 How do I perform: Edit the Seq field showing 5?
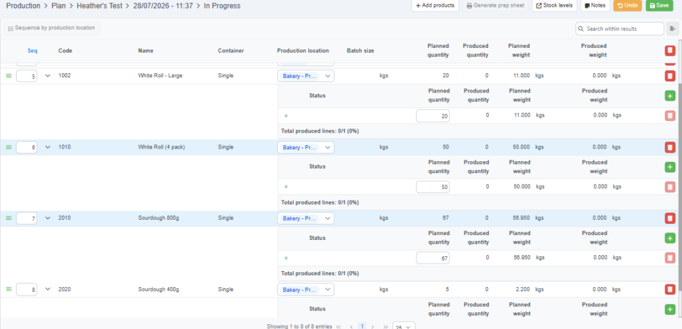pos(27,76)
